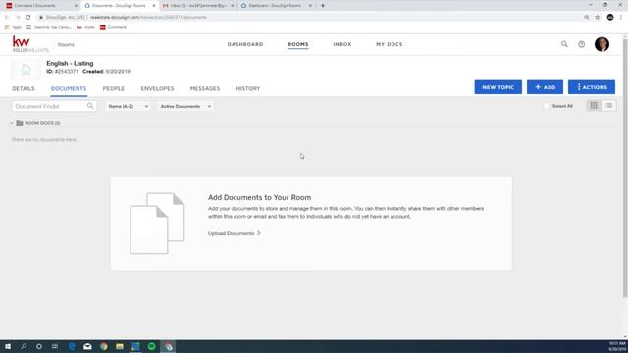
Task: Open the My Docs nav item
Action: point(390,44)
